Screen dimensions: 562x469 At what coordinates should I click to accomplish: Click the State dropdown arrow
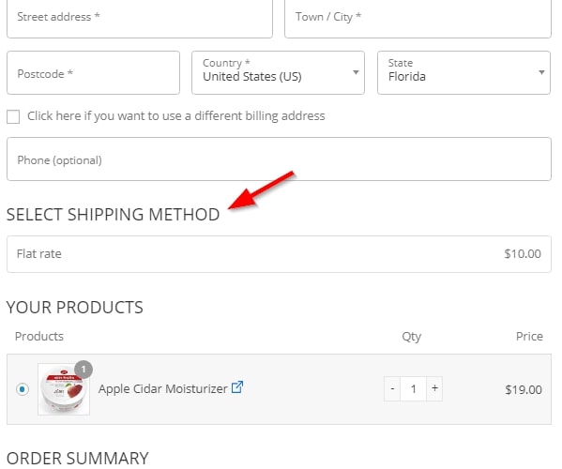[541, 72]
